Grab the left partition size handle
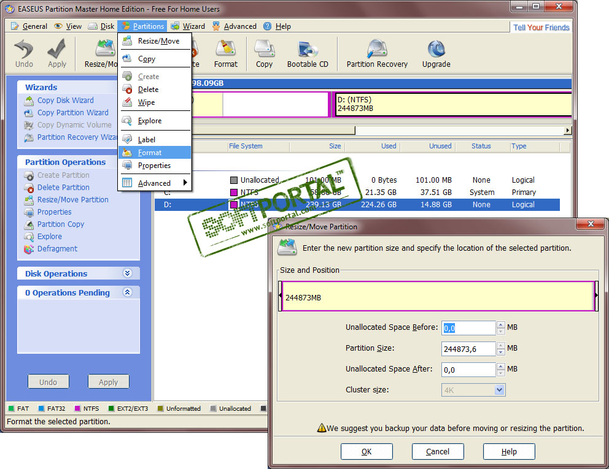The height and width of the screenshot is (469, 609). 280,296
